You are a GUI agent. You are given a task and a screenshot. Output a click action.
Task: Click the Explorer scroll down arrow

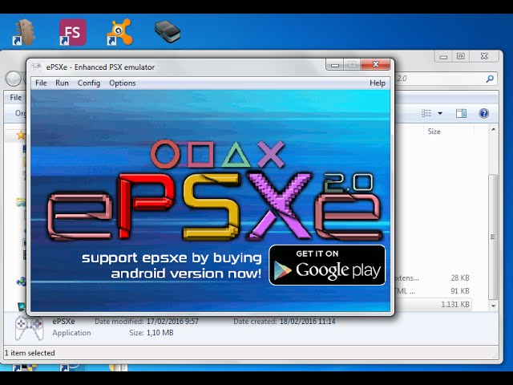(x=494, y=306)
